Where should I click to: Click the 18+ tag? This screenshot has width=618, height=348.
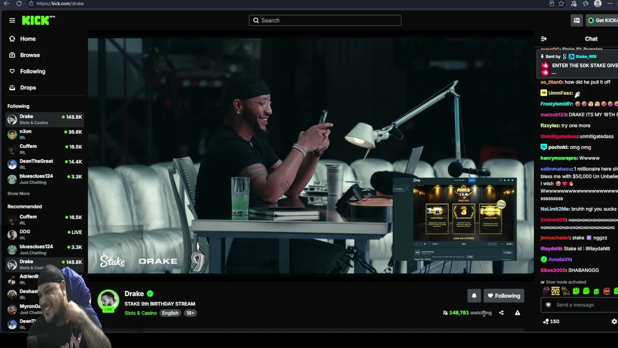click(x=190, y=313)
